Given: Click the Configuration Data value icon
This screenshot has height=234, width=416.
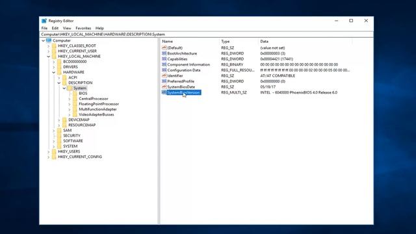Looking at the screenshot, I should coord(164,70).
